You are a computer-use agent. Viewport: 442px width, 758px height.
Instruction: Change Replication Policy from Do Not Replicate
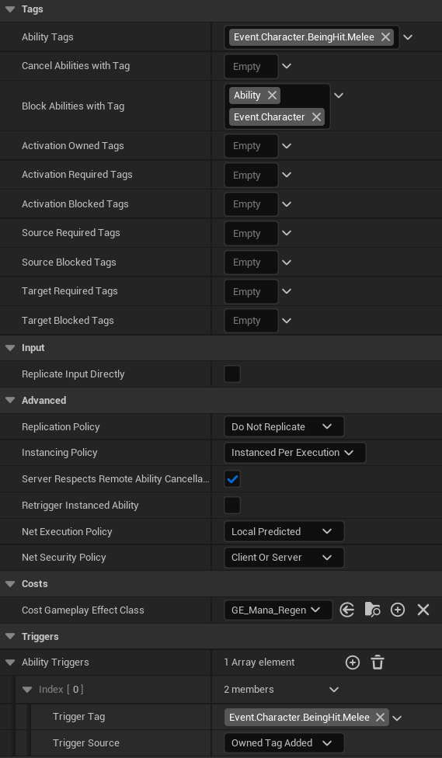(284, 427)
